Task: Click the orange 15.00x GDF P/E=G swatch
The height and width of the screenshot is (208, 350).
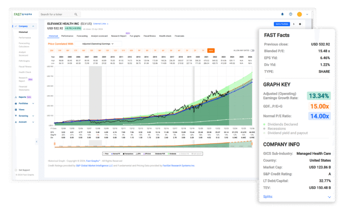Action: point(319,107)
